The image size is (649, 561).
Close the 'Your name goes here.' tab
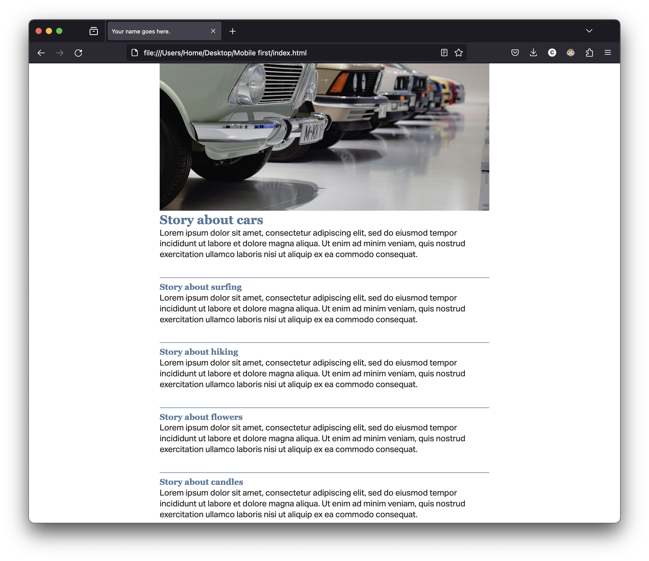pyautogui.click(x=213, y=31)
